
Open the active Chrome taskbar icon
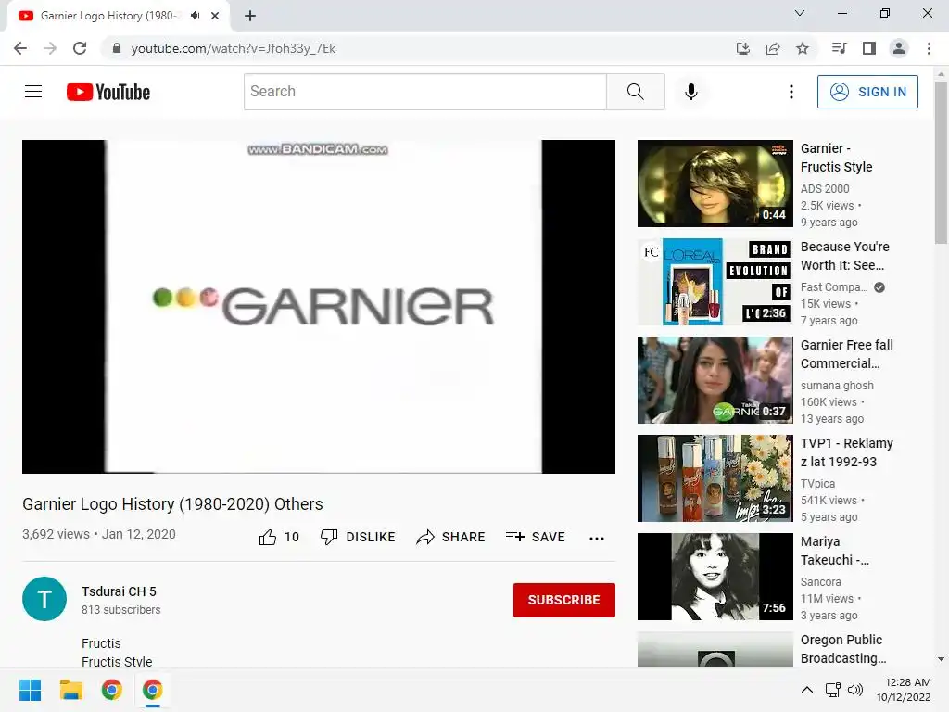153,690
